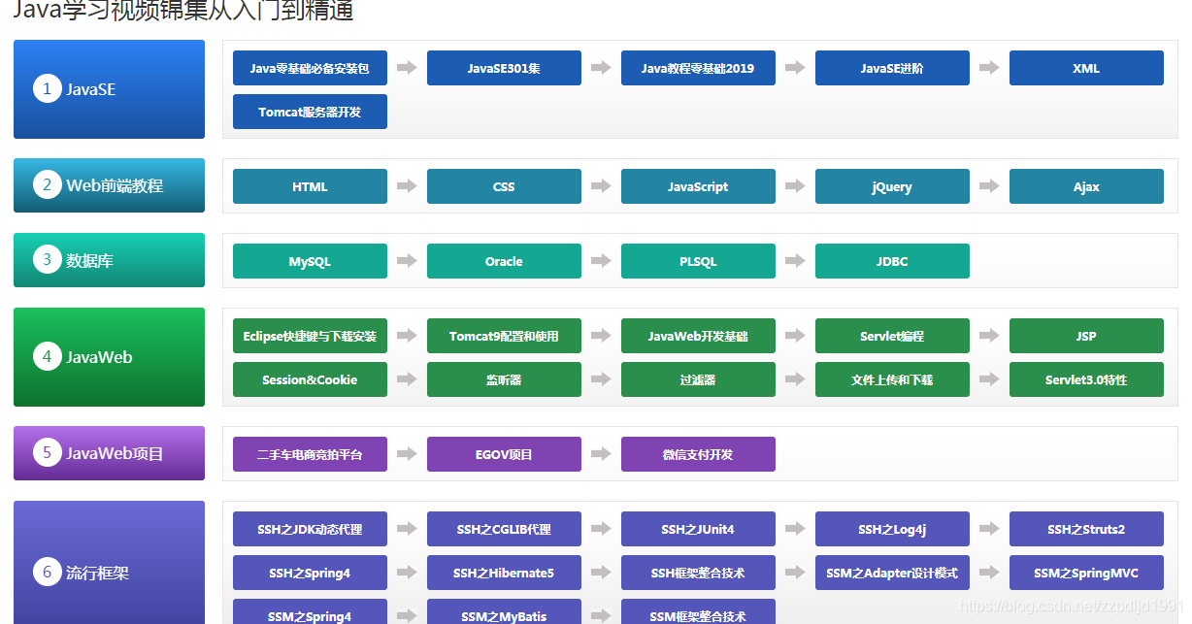Screen dimensions: 1192x624
Task: Open Tomcat服务器开发 course
Action: click(310, 112)
